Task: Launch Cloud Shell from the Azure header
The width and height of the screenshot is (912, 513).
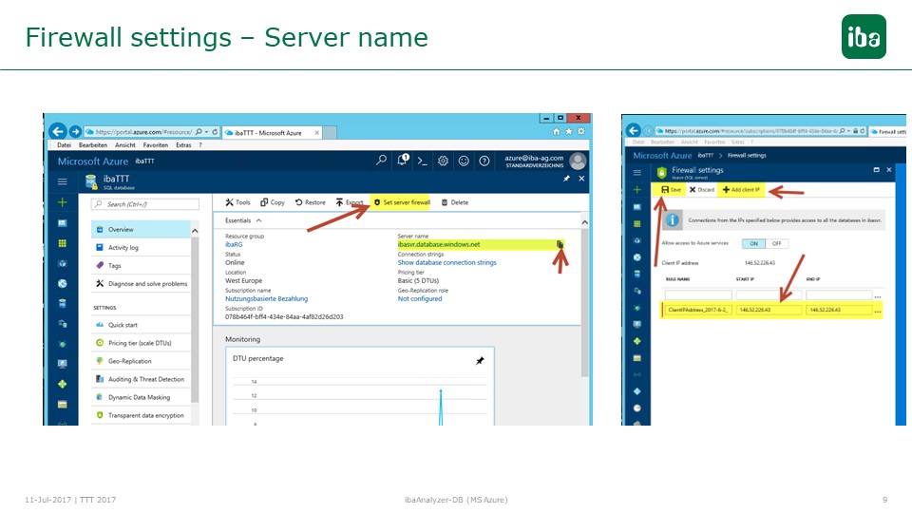Action: pos(422,161)
